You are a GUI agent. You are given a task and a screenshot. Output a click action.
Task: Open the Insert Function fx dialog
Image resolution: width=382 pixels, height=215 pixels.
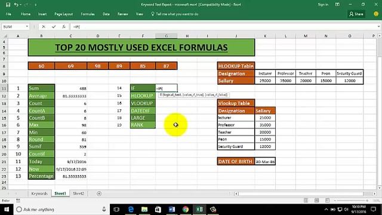point(64,27)
